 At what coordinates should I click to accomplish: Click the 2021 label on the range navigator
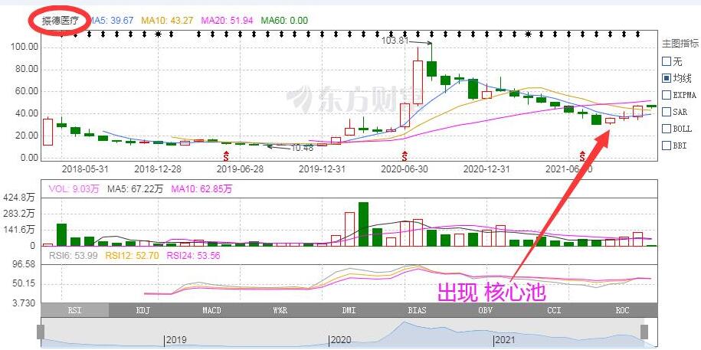click(505, 340)
